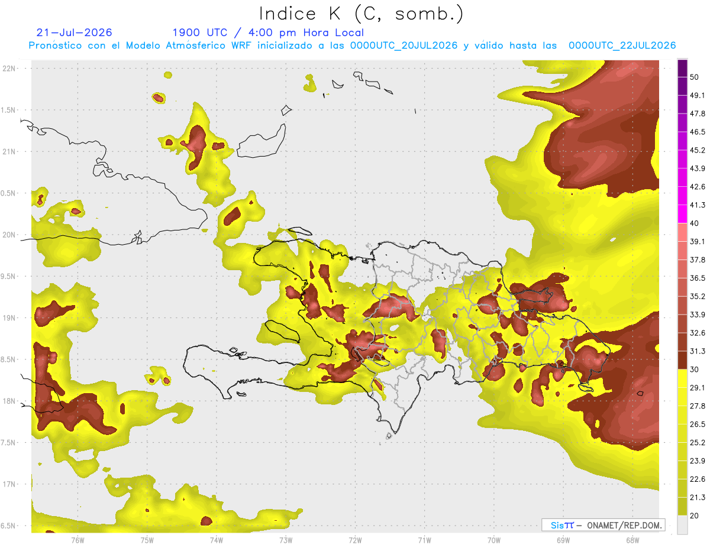710x548 pixels.
Task: Click the legend value "35.2"
Action: tap(698, 297)
